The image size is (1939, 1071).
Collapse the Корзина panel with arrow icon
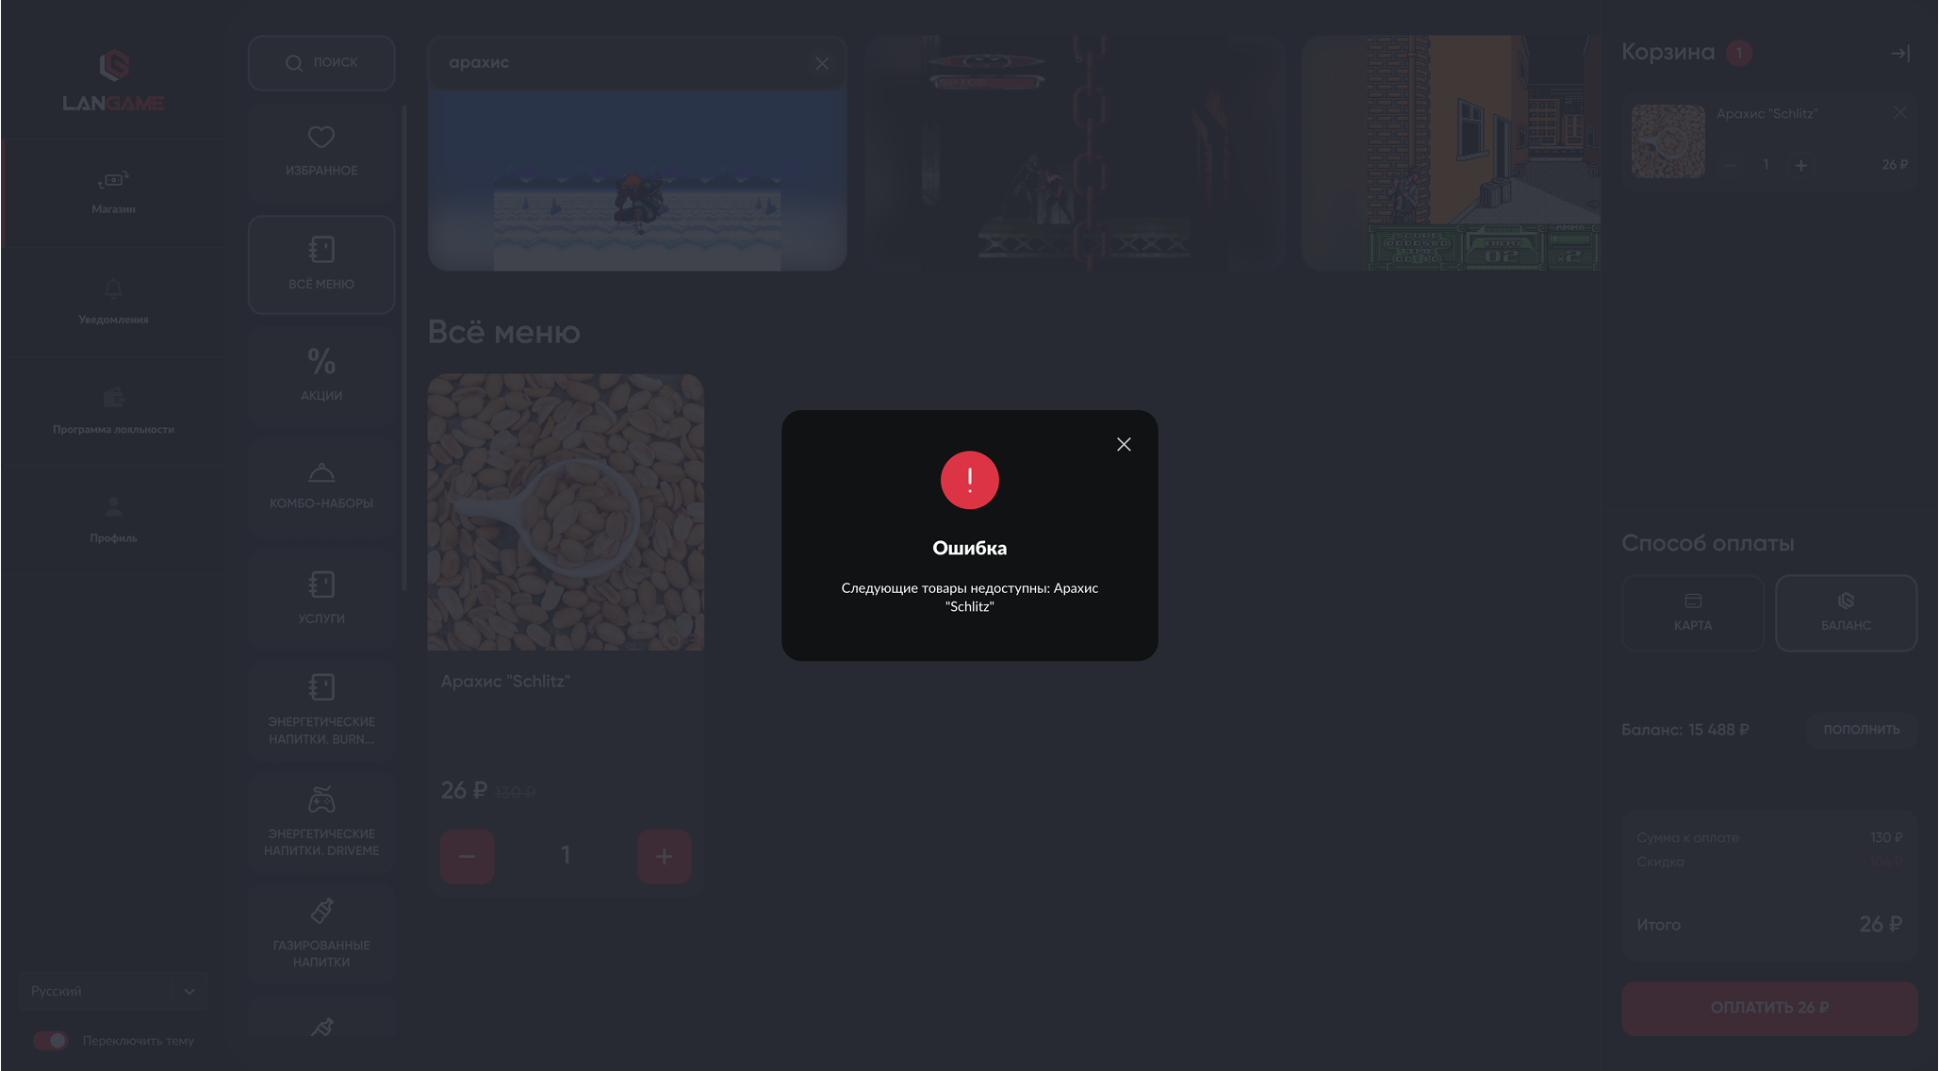click(1899, 54)
